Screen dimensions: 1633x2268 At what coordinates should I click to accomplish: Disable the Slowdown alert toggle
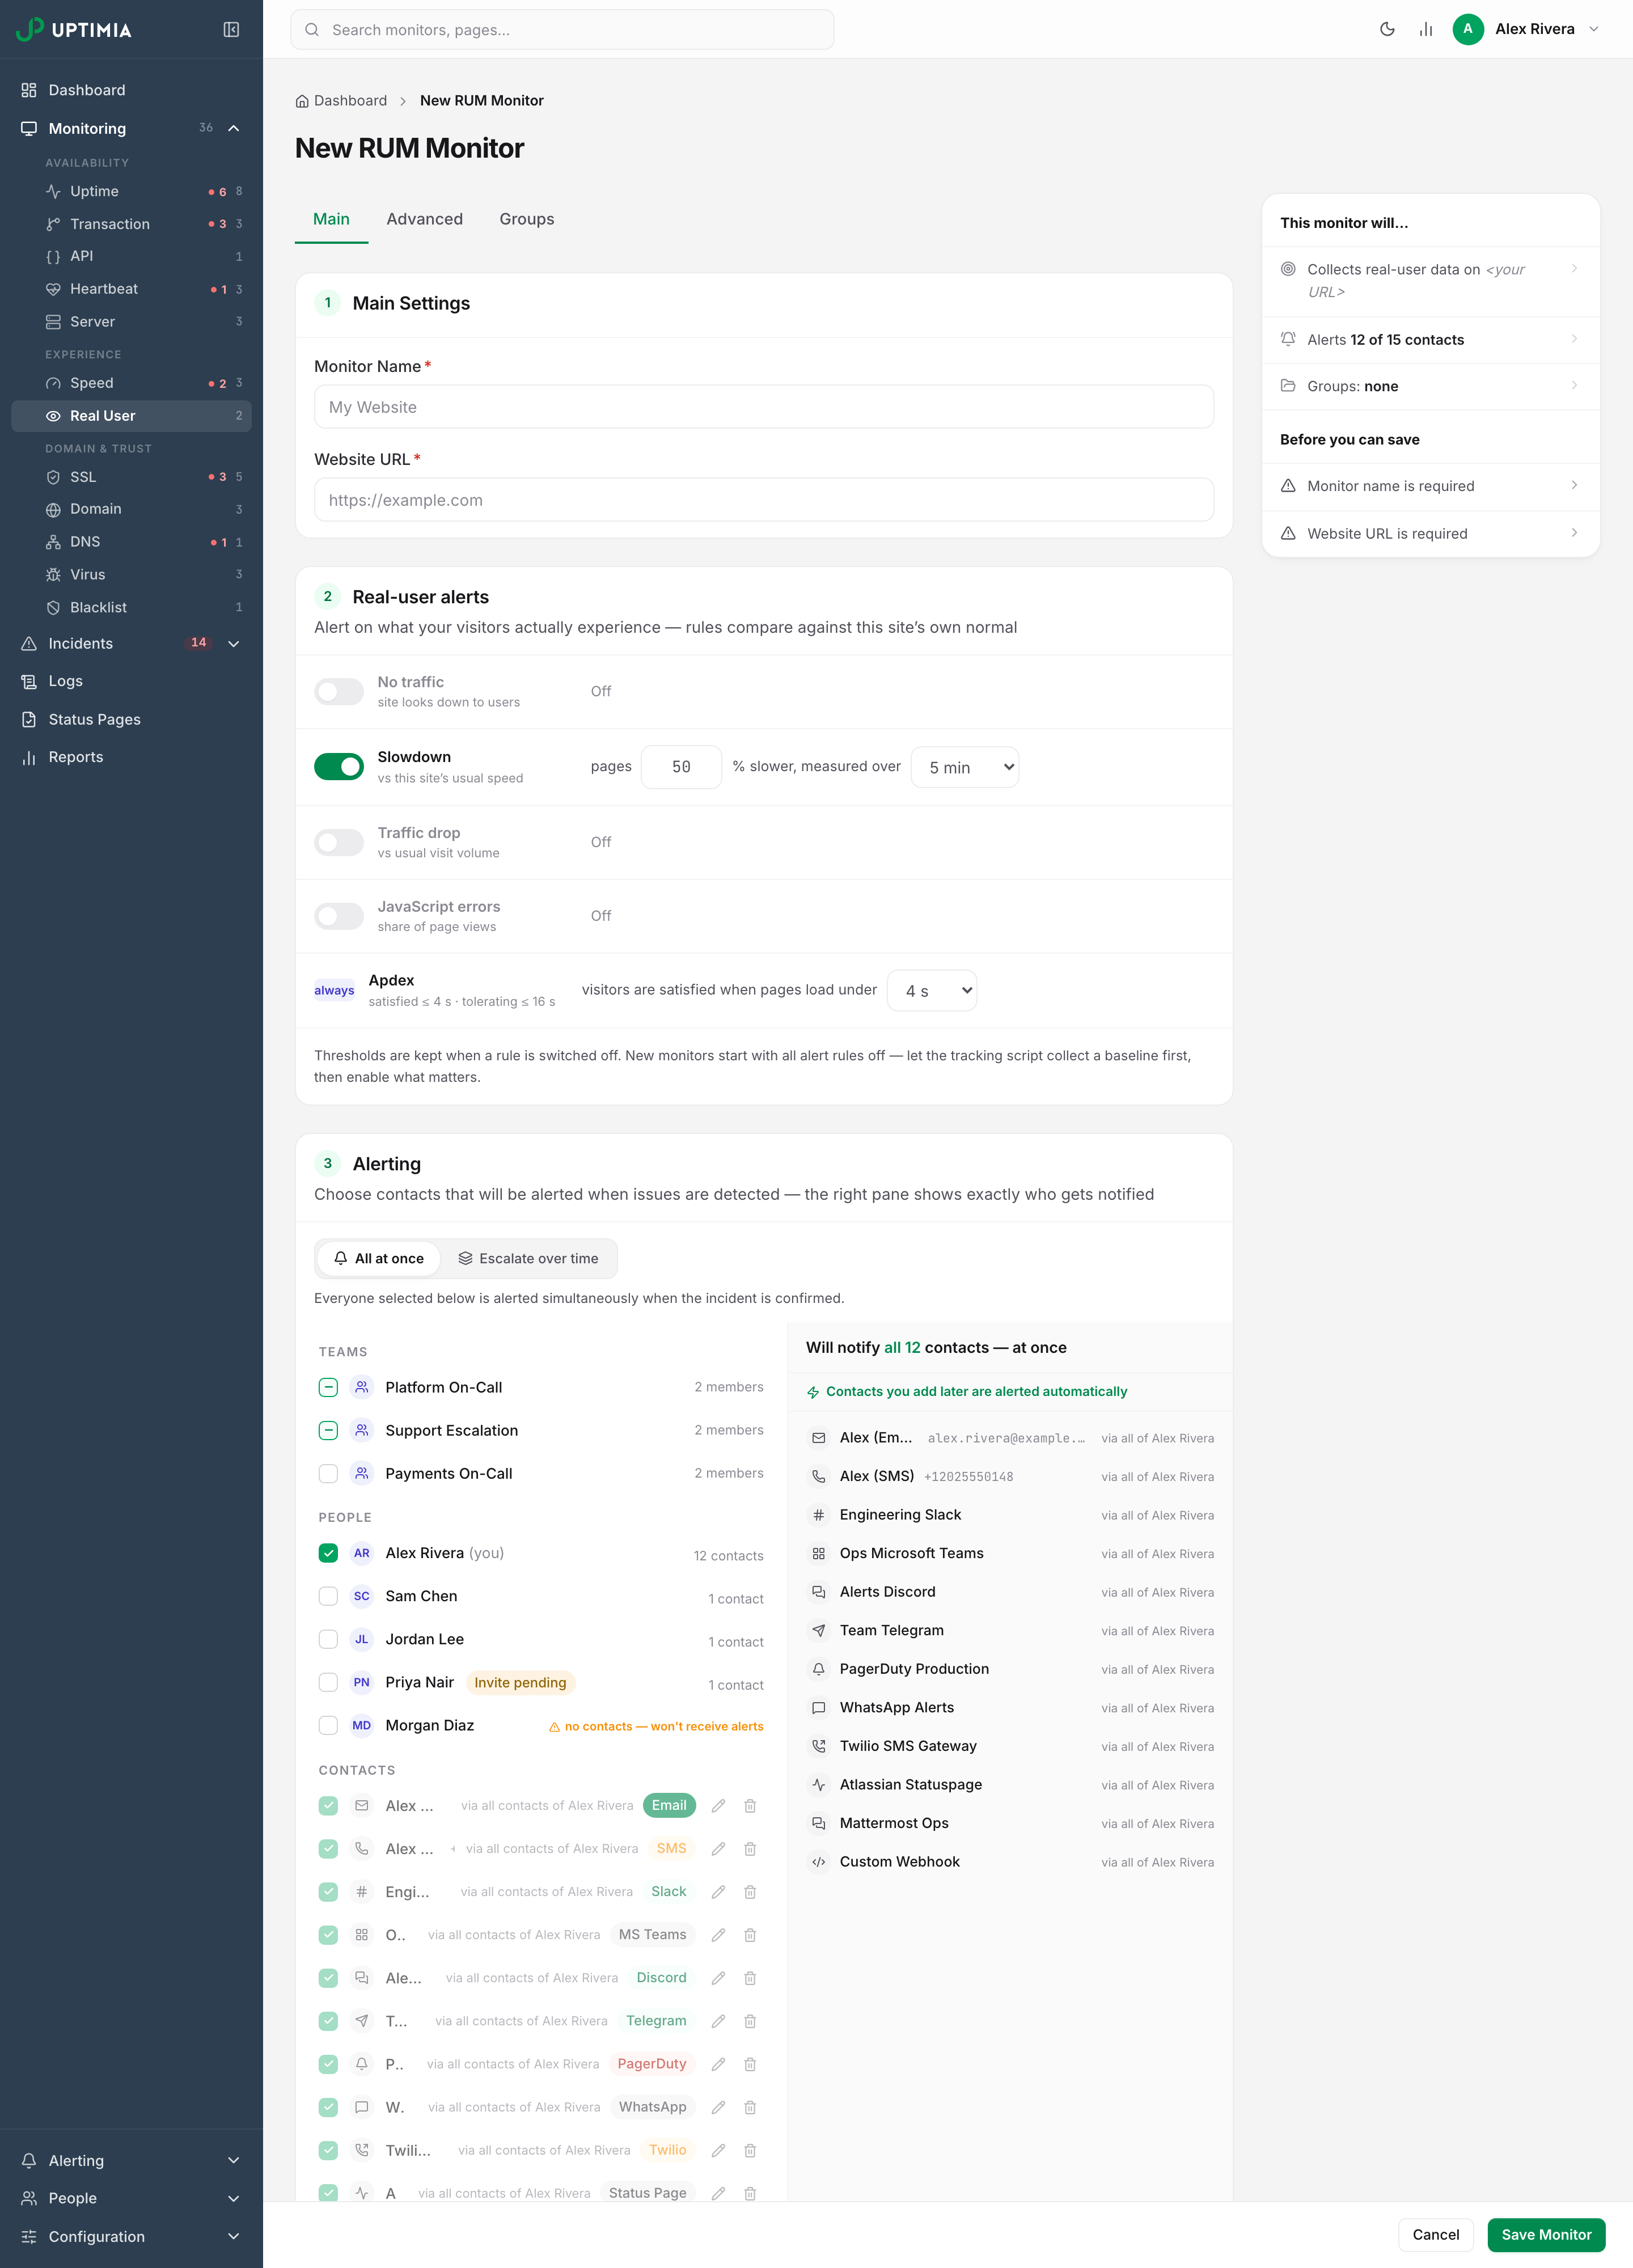coord(339,767)
